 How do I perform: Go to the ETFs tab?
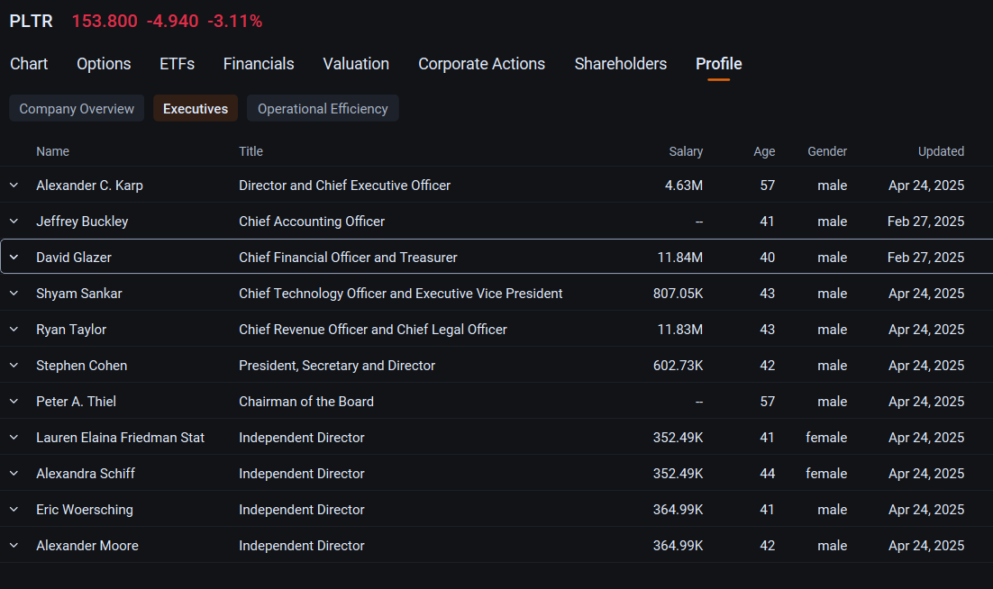[x=178, y=64]
